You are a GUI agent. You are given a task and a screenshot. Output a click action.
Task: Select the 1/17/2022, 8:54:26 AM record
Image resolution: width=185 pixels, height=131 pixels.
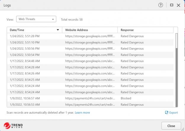tap(90, 73)
